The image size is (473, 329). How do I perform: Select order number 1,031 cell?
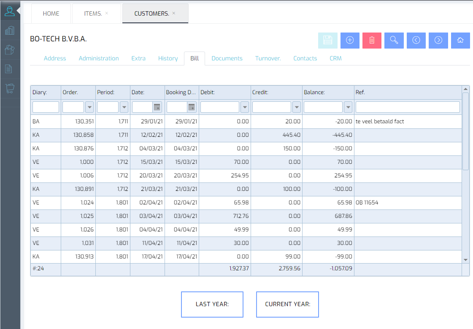(x=78, y=243)
